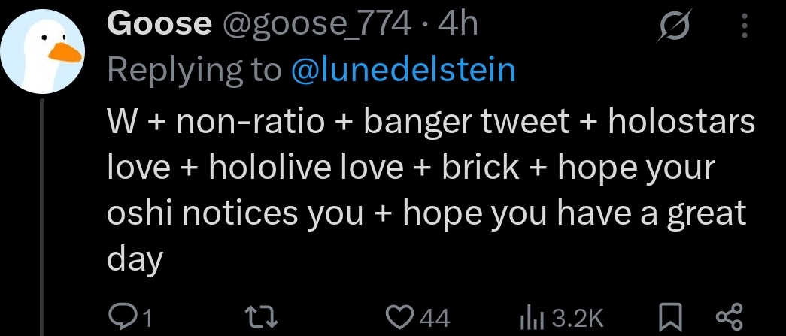The image size is (786, 336).
Task: Open the @goose_774 handle link
Action: click(317, 26)
